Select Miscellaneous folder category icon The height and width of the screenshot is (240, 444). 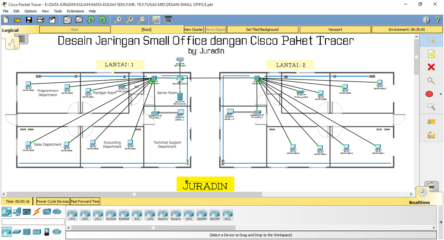click(47, 212)
